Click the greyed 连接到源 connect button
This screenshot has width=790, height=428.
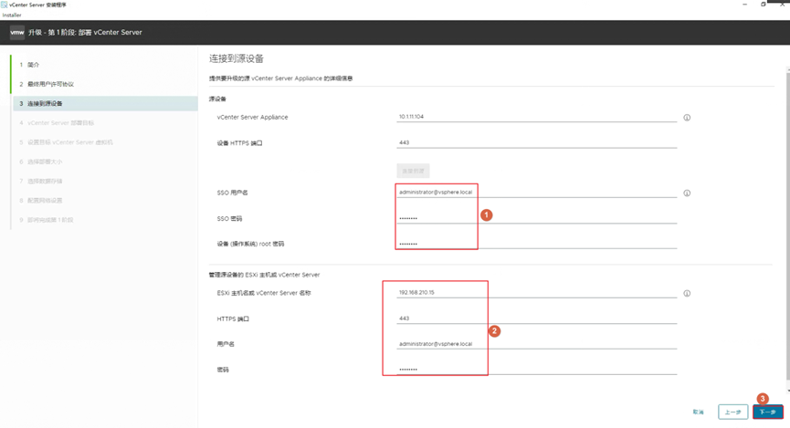413,171
